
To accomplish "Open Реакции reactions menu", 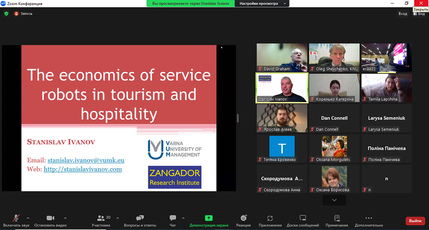I will click(x=243, y=221).
